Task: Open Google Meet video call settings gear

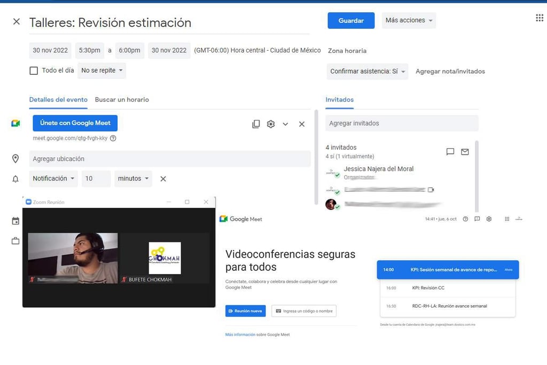Action: tap(271, 124)
